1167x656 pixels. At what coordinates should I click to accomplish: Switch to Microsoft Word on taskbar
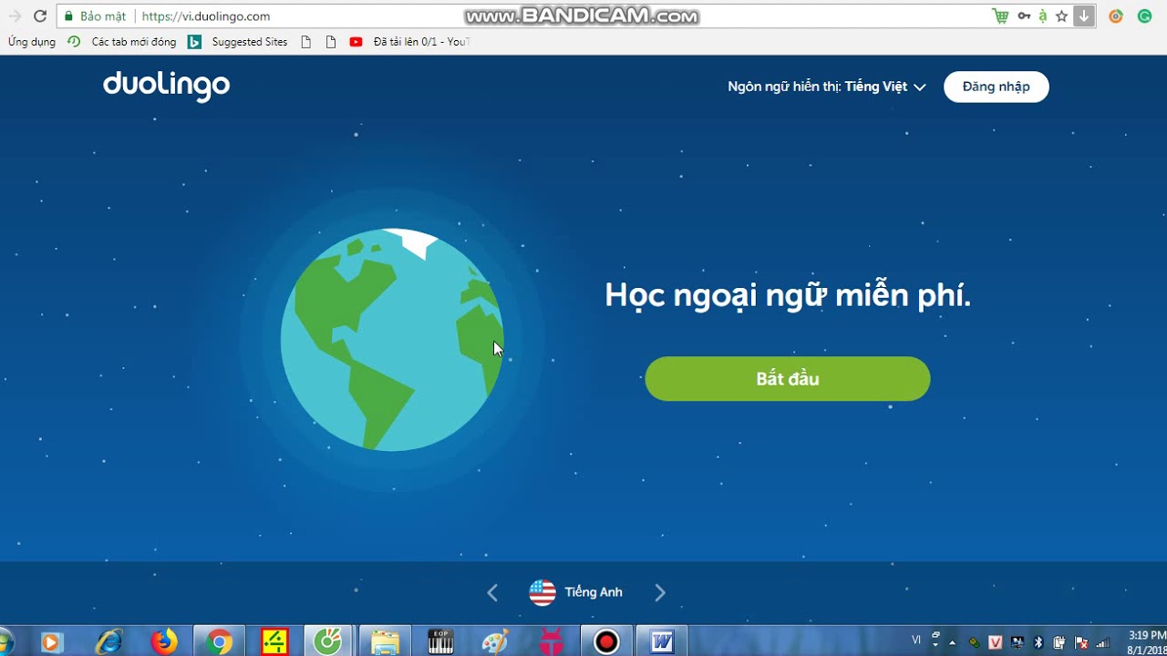[662, 641]
